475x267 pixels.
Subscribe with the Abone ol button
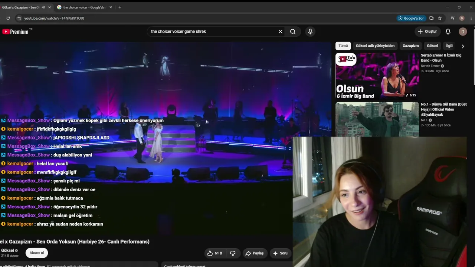(x=37, y=253)
